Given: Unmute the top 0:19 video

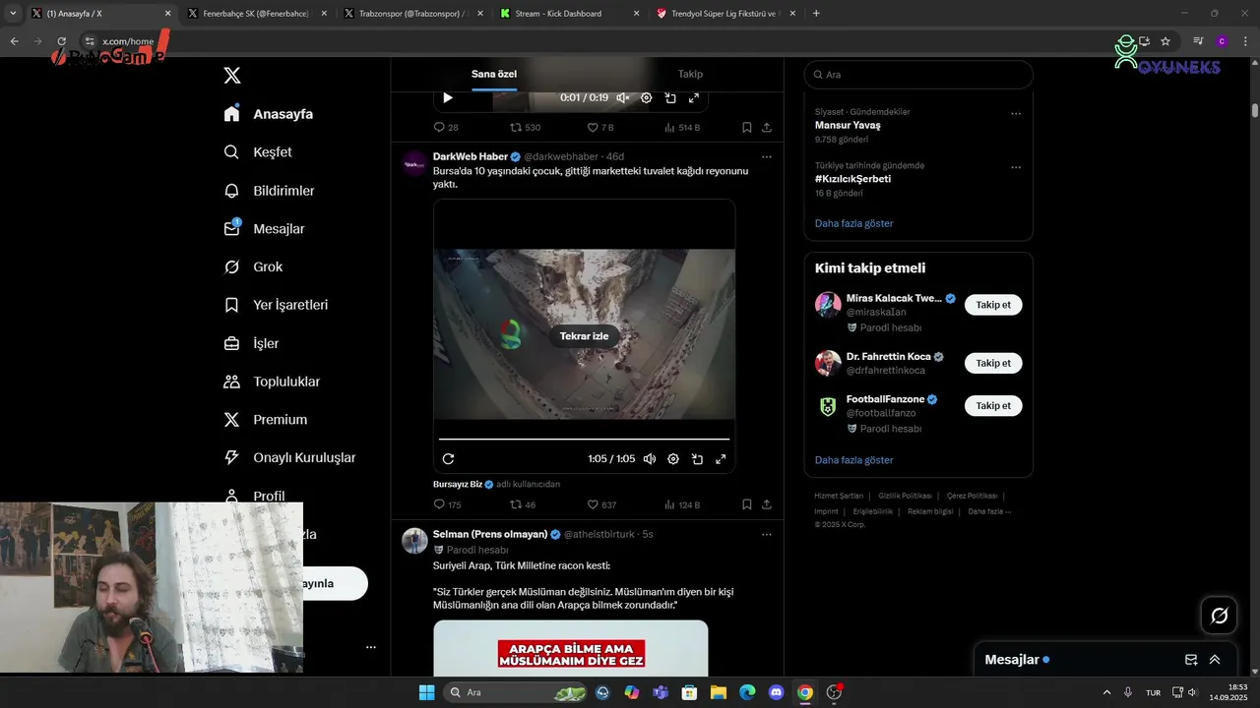Looking at the screenshot, I should [x=622, y=97].
